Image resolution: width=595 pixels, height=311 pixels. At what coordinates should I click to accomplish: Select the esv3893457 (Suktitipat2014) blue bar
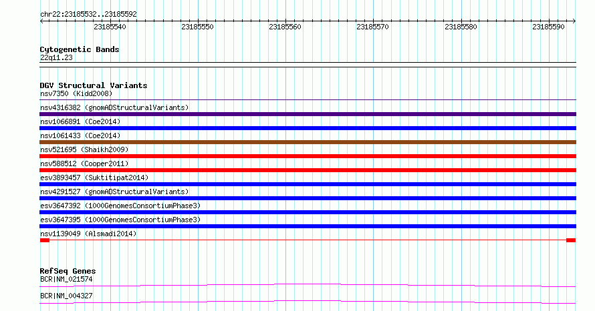tap(308, 184)
